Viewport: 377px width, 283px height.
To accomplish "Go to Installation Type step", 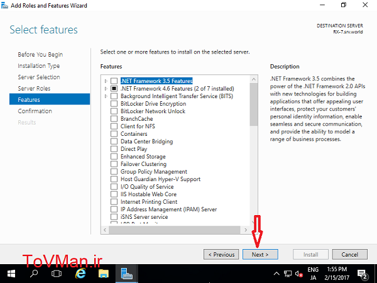I will tap(39, 65).
